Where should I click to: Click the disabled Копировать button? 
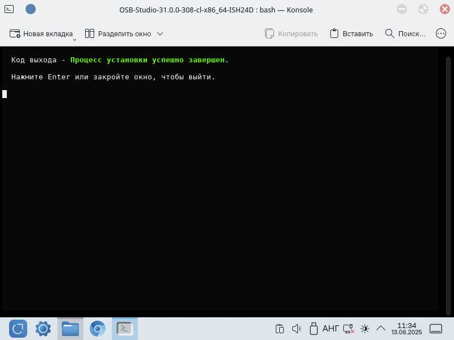pyautogui.click(x=291, y=34)
